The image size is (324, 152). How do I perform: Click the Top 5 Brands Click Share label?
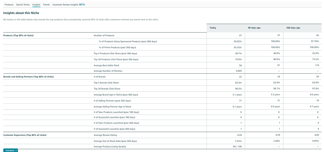(x=106, y=83)
